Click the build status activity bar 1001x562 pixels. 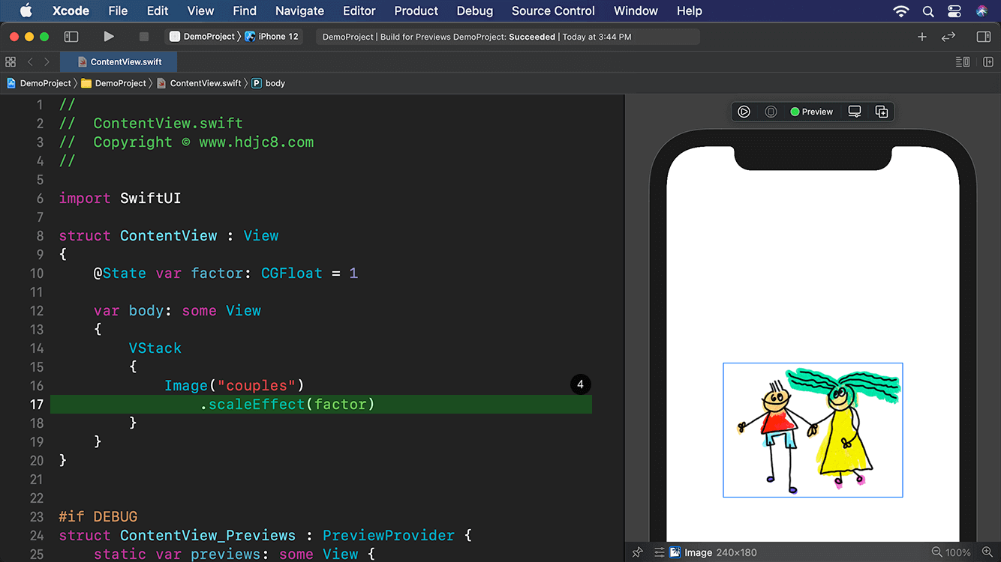click(x=508, y=36)
